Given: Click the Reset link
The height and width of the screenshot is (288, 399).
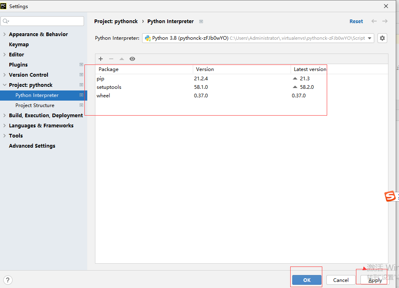Looking at the screenshot, I should (356, 21).
